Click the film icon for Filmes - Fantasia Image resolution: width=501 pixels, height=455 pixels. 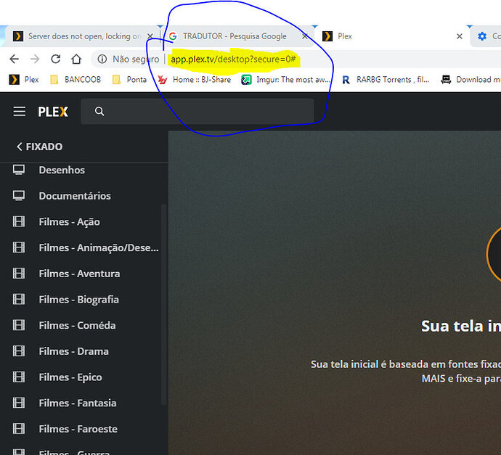(19, 403)
